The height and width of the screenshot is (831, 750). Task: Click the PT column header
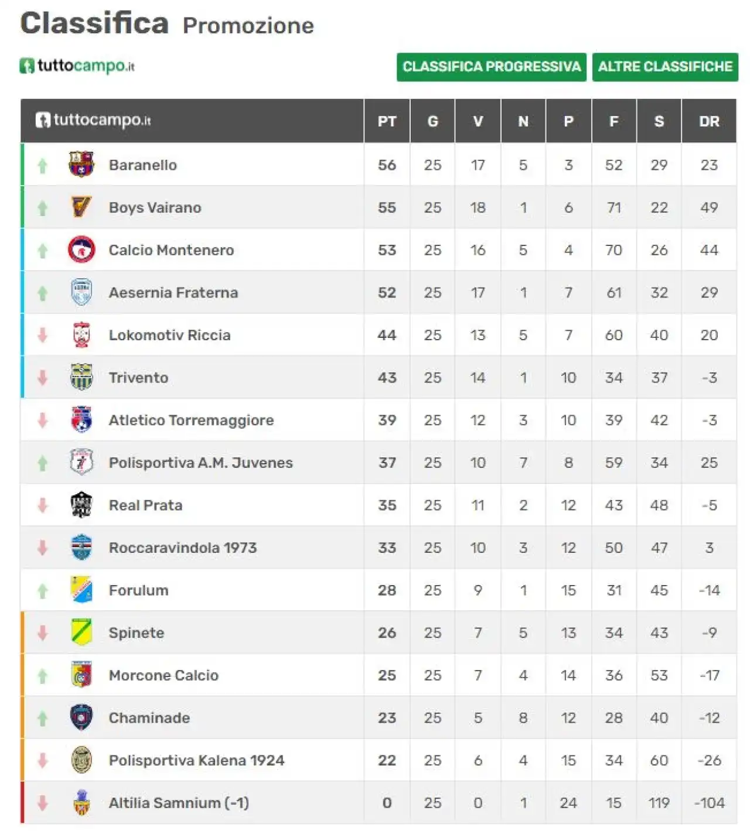(x=387, y=121)
